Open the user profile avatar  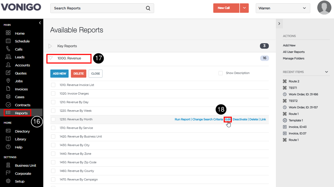(x=324, y=8)
